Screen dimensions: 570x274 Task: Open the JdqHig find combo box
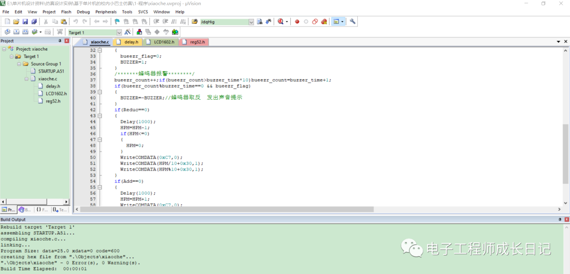pos(251,22)
